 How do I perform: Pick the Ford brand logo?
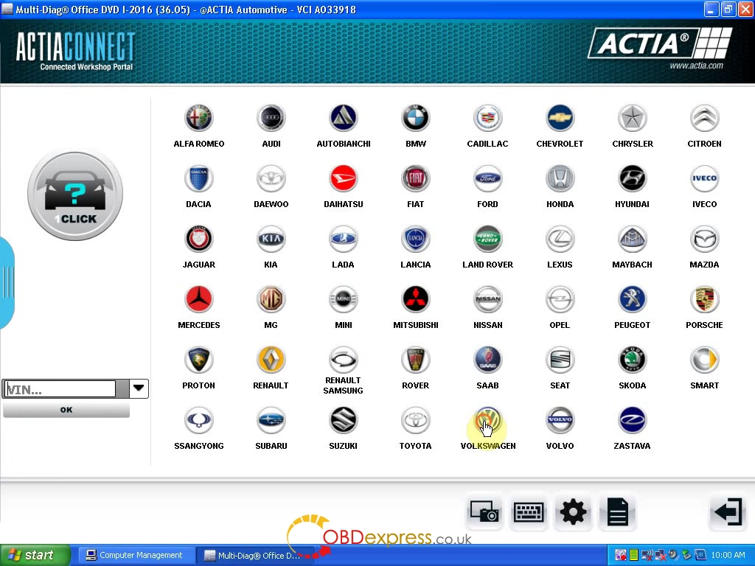click(x=487, y=178)
